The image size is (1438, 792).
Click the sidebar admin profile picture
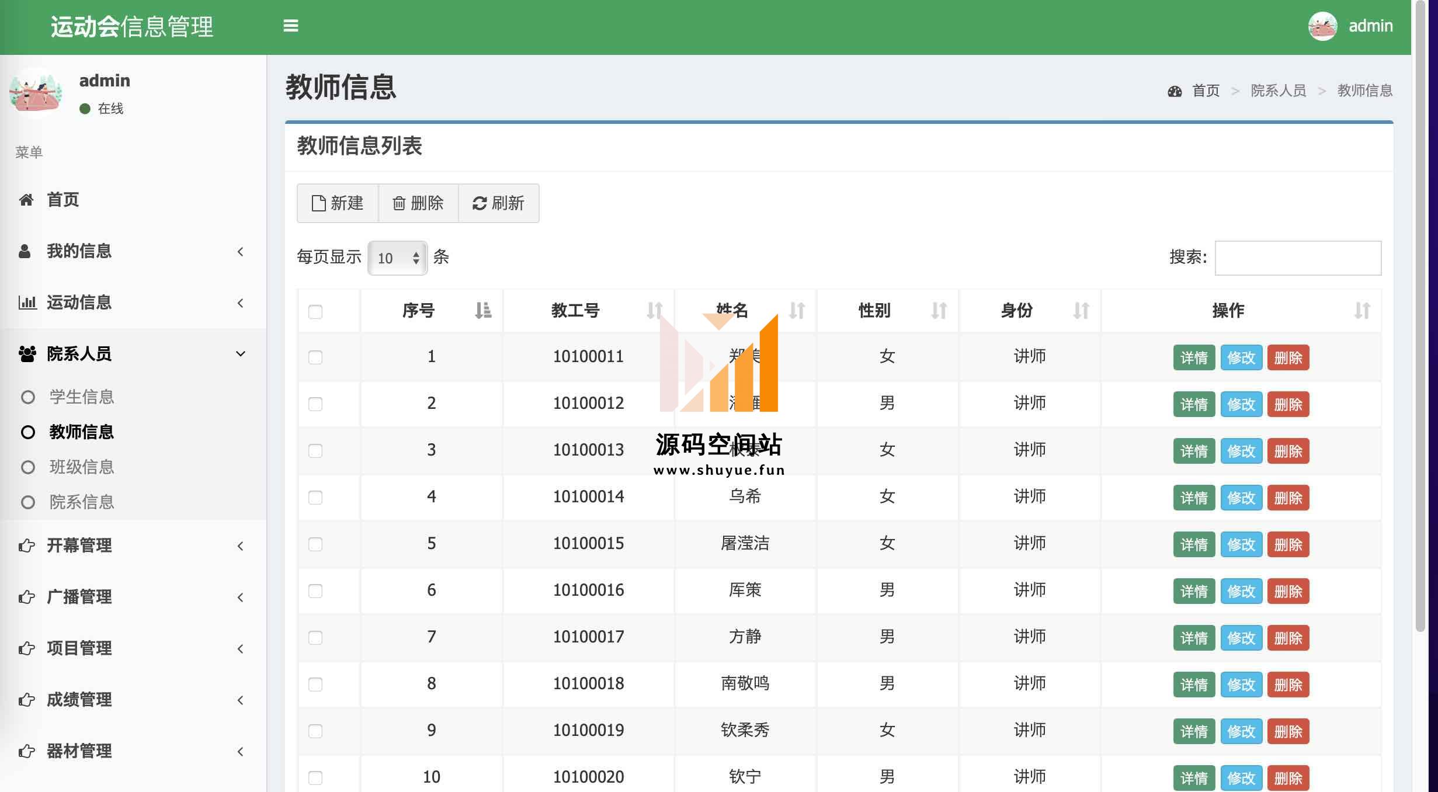pyautogui.click(x=36, y=92)
